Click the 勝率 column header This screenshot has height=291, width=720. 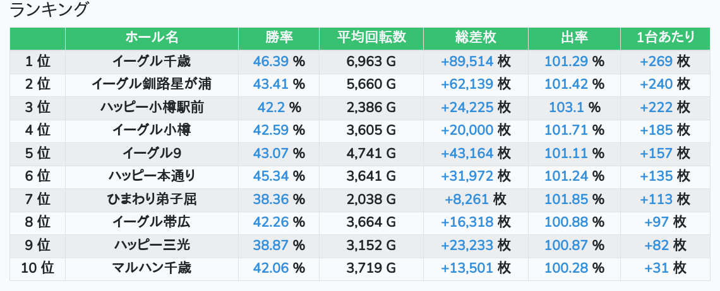(279, 38)
